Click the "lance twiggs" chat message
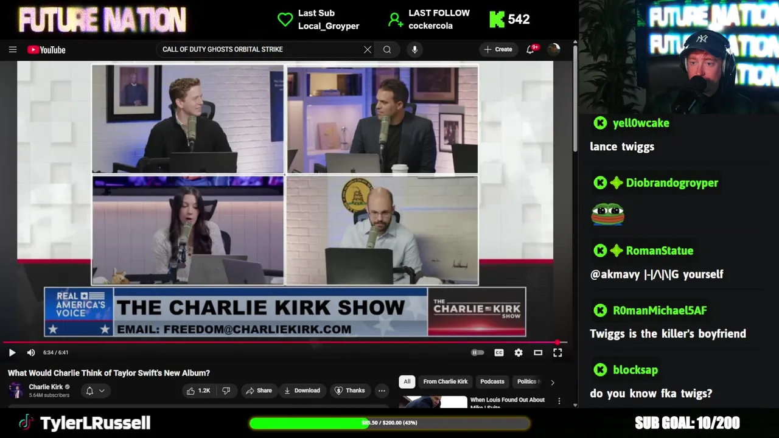This screenshot has height=438, width=779. point(622,147)
